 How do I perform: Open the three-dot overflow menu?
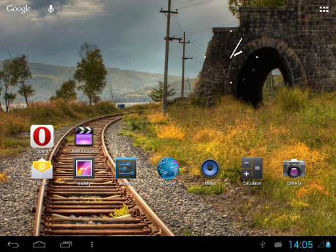pos(92,244)
